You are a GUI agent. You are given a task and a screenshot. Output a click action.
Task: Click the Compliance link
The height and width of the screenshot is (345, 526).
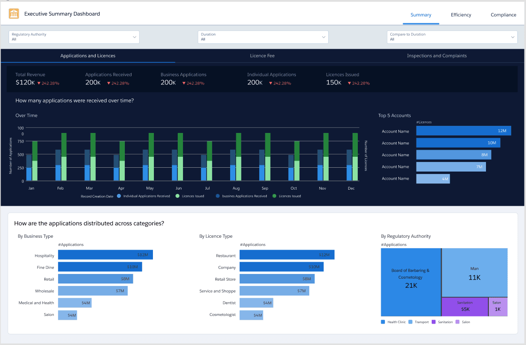click(503, 15)
